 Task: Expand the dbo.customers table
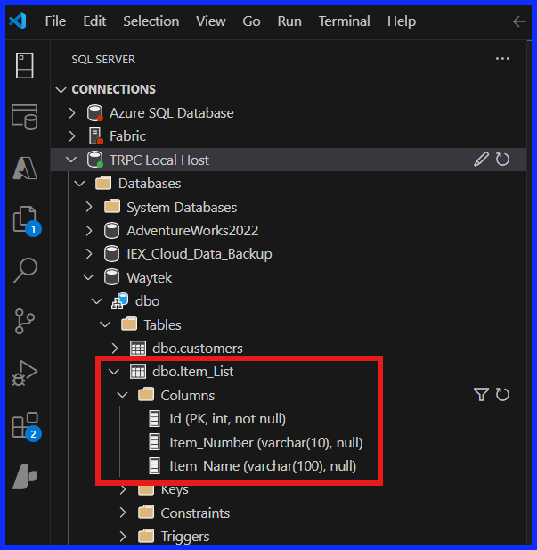pyautogui.click(x=115, y=349)
